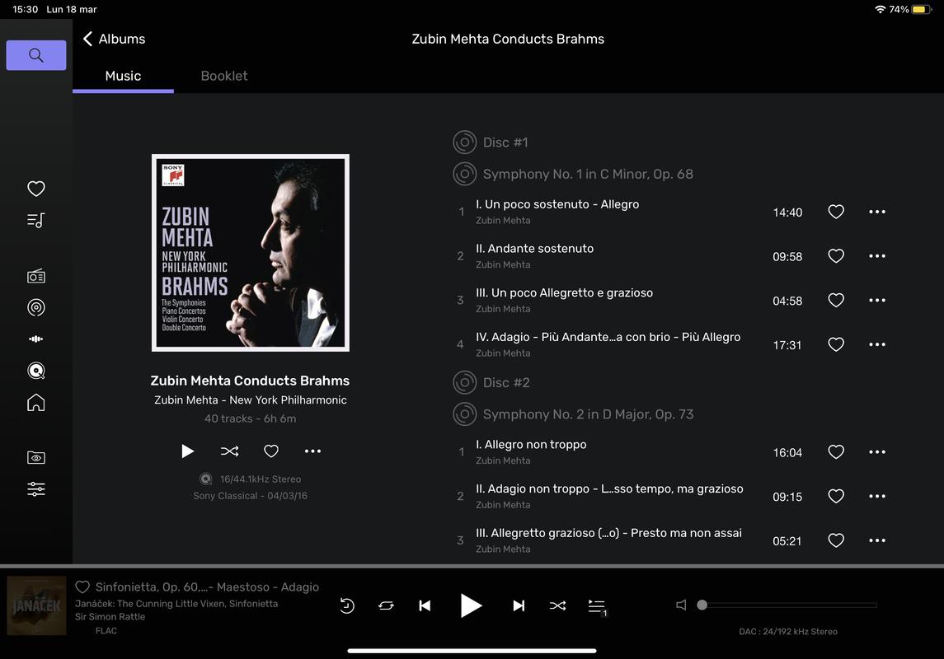Click the Sony Classical - 04/03/16 label
944x659 pixels.
[250, 495]
